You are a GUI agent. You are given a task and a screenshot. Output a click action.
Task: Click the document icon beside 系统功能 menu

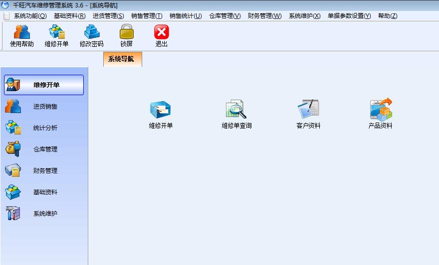pos(6,16)
